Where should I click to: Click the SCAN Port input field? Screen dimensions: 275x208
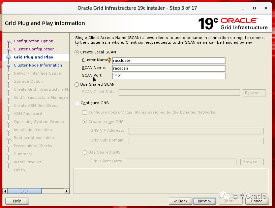coord(169,76)
